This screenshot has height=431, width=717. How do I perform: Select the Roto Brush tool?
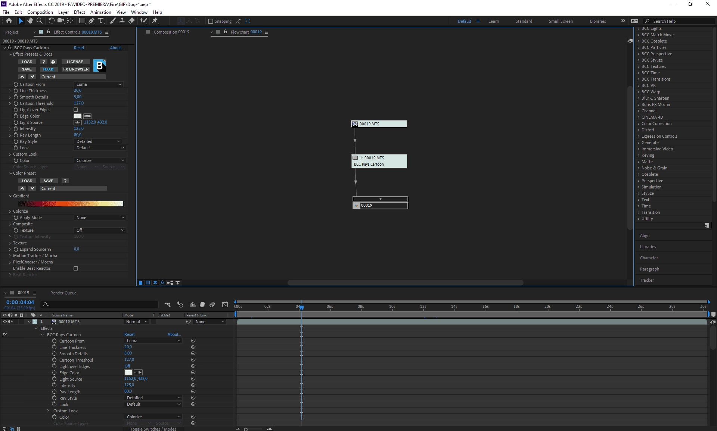point(143,21)
